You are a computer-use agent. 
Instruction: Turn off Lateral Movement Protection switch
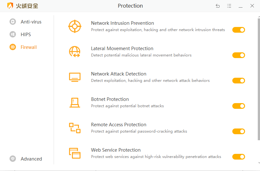[x=238, y=55]
